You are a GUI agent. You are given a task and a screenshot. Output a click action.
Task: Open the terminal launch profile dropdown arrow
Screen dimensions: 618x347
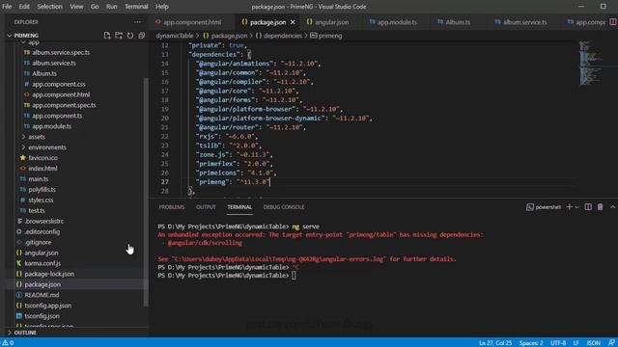pos(577,207)
